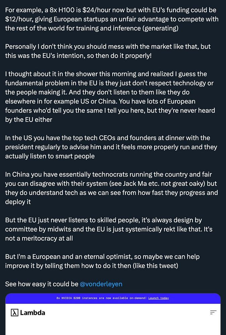
Task: Click the 'Launch today' banner link
Action: pyautogui.click(x=159, y=298)
